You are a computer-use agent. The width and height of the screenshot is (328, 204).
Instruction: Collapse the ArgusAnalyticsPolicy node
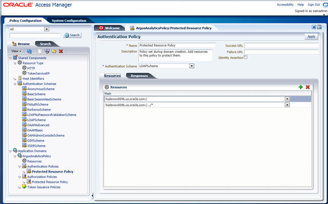click(15, 156)
